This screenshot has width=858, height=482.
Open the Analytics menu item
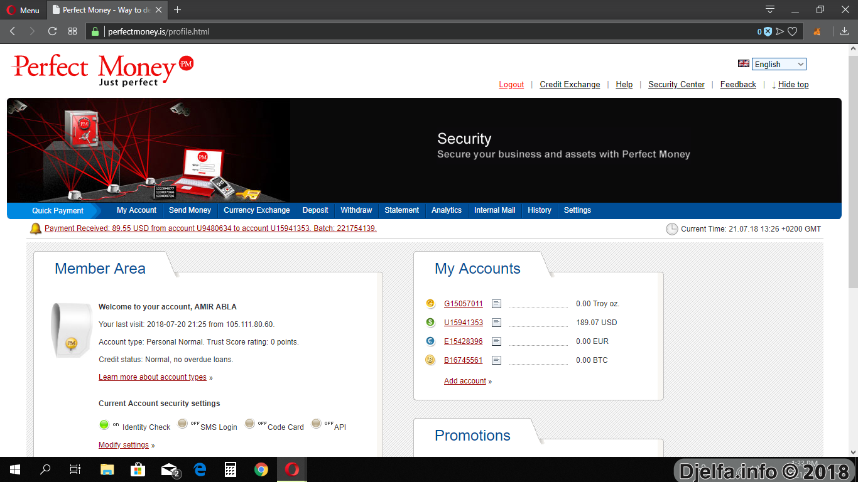[x=447, y=210]
